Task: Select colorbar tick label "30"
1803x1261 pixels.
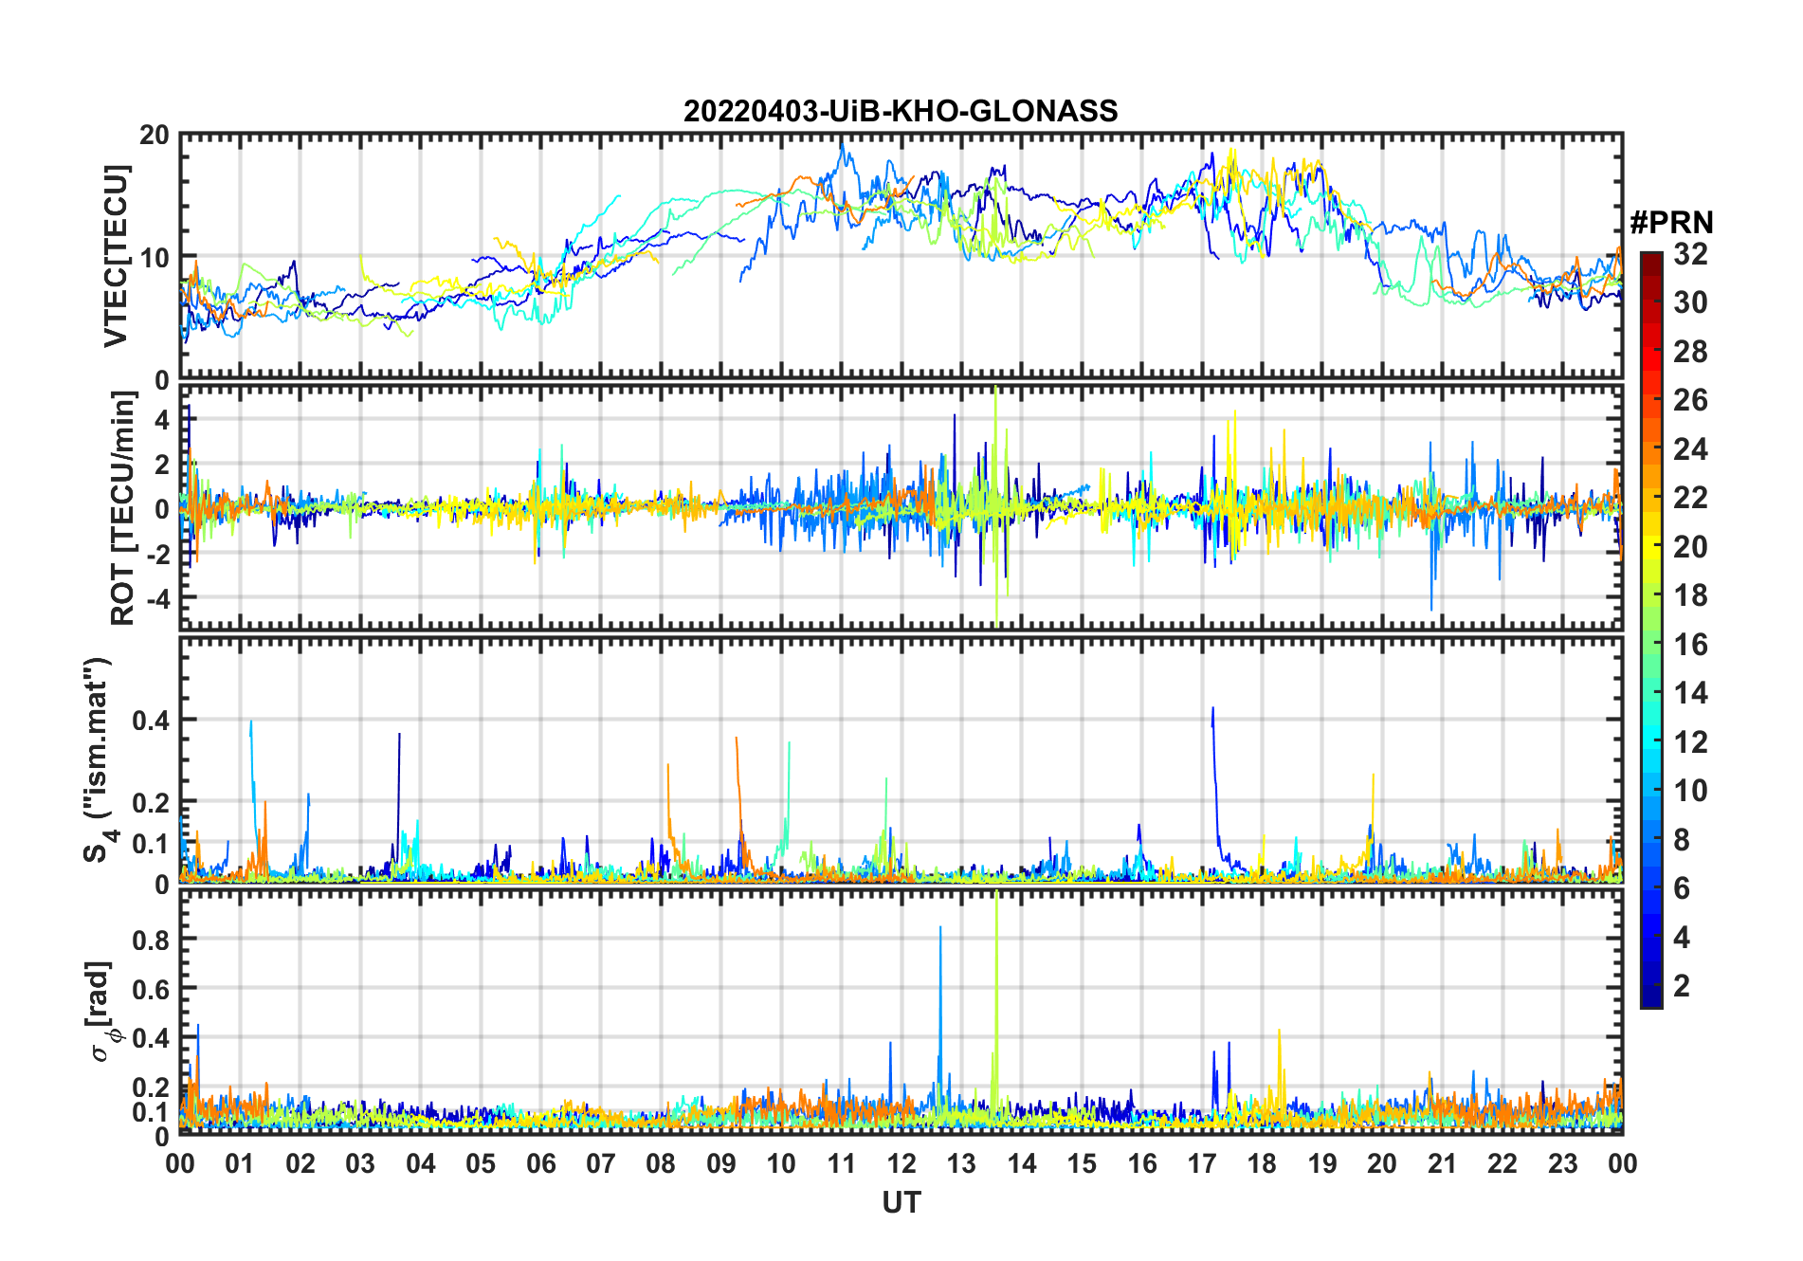Action: click(1691, 302)
